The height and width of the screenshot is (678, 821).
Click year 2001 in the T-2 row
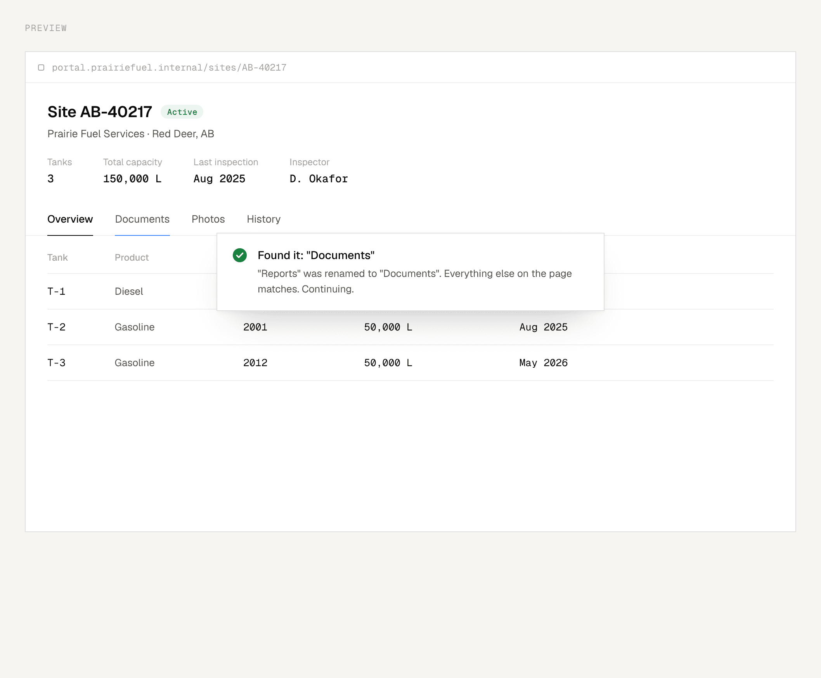click(255, 327)
